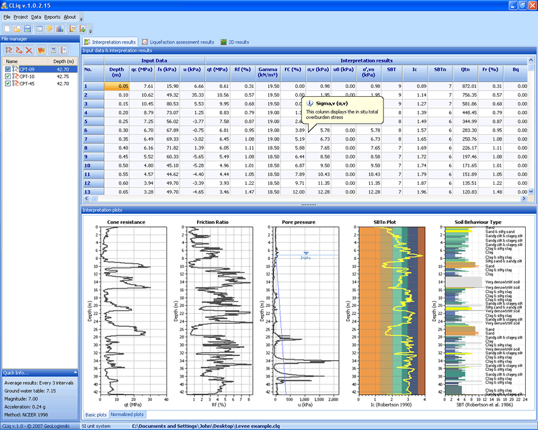Click the Ground water table: 7.15 text

(30, 390)
